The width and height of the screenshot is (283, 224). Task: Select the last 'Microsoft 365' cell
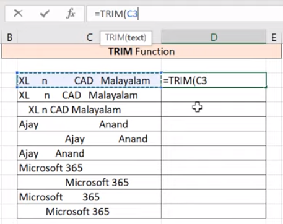pyautogui.click(x=89, y=212)
